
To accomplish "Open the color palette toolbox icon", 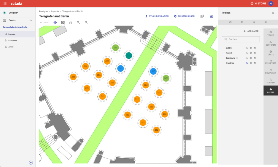I will [230, 22].
